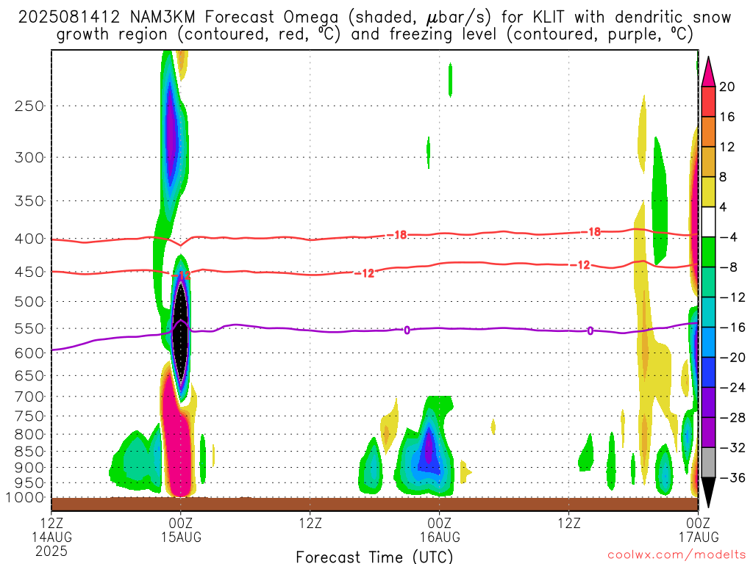
Task: Pick the green -8 to -4 colorbar swatch
Action: [x=708, y=252]
